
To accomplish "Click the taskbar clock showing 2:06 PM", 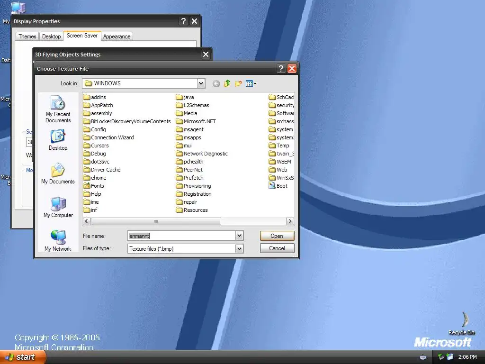I will coord(467,357).
